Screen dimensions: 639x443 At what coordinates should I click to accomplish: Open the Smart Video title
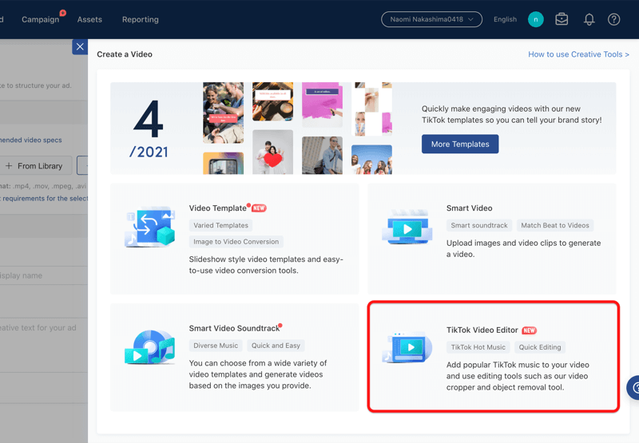[469, 208]
